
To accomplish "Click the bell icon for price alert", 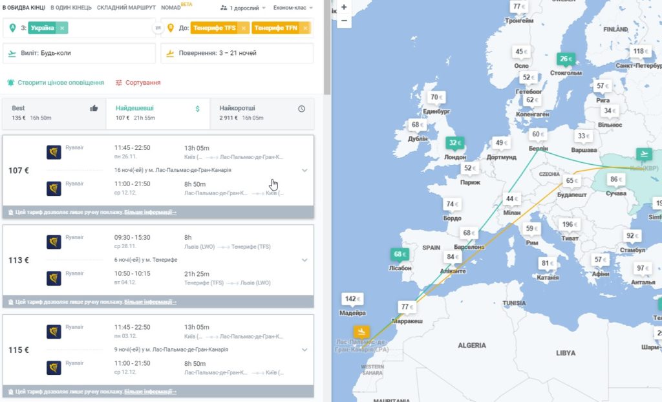I will (10, 82).
